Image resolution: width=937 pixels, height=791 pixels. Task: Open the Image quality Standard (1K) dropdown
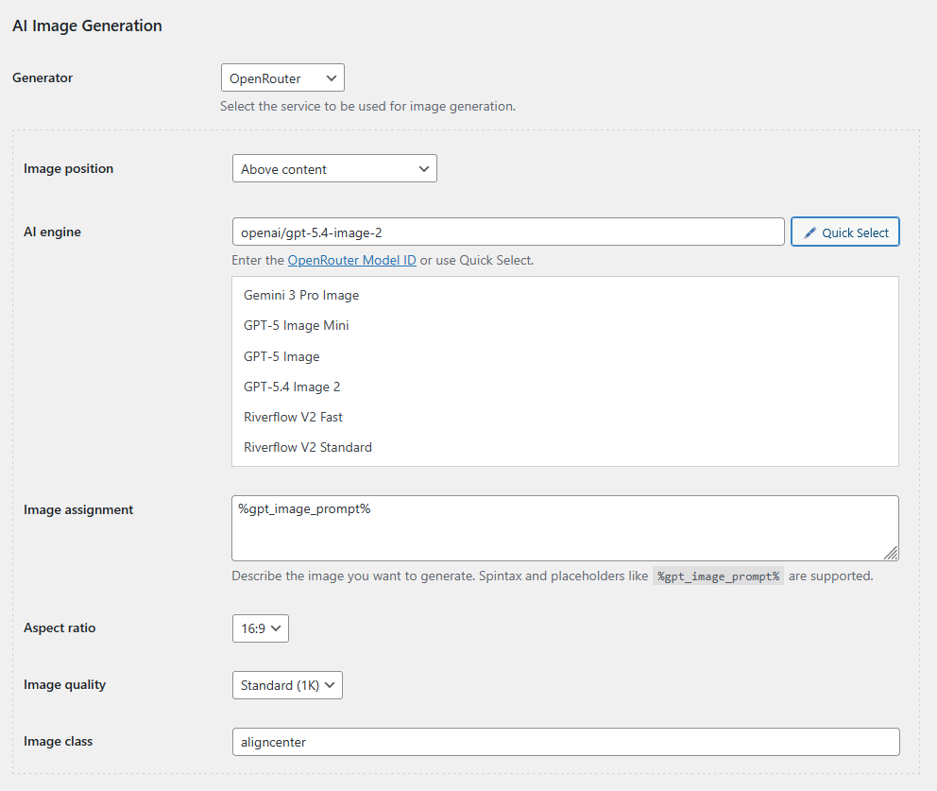pos(287,685)
